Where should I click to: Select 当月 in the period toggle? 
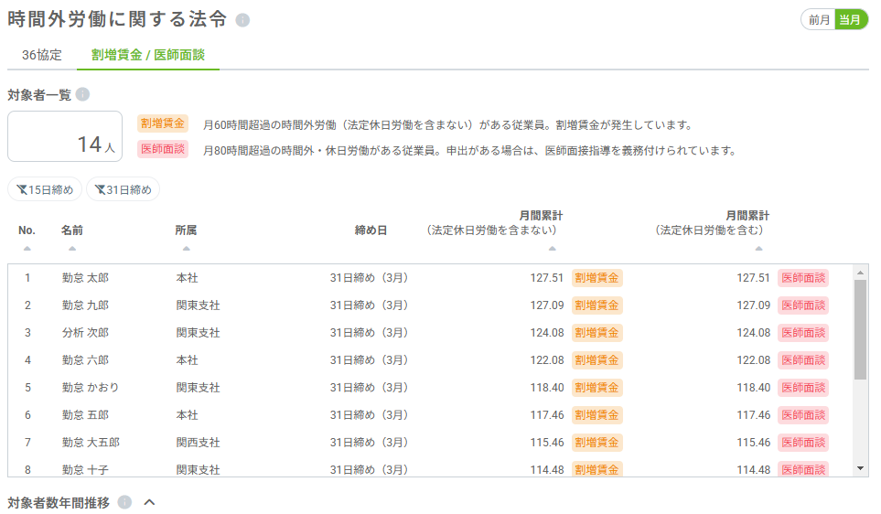pyautogui.click(x=851, y=20)
